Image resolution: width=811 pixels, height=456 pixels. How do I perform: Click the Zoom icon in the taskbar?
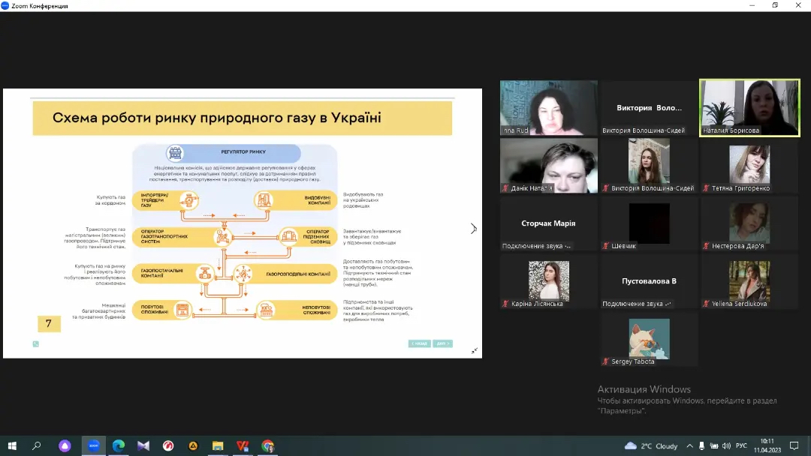pyautogui.click(x=93, y=445)
